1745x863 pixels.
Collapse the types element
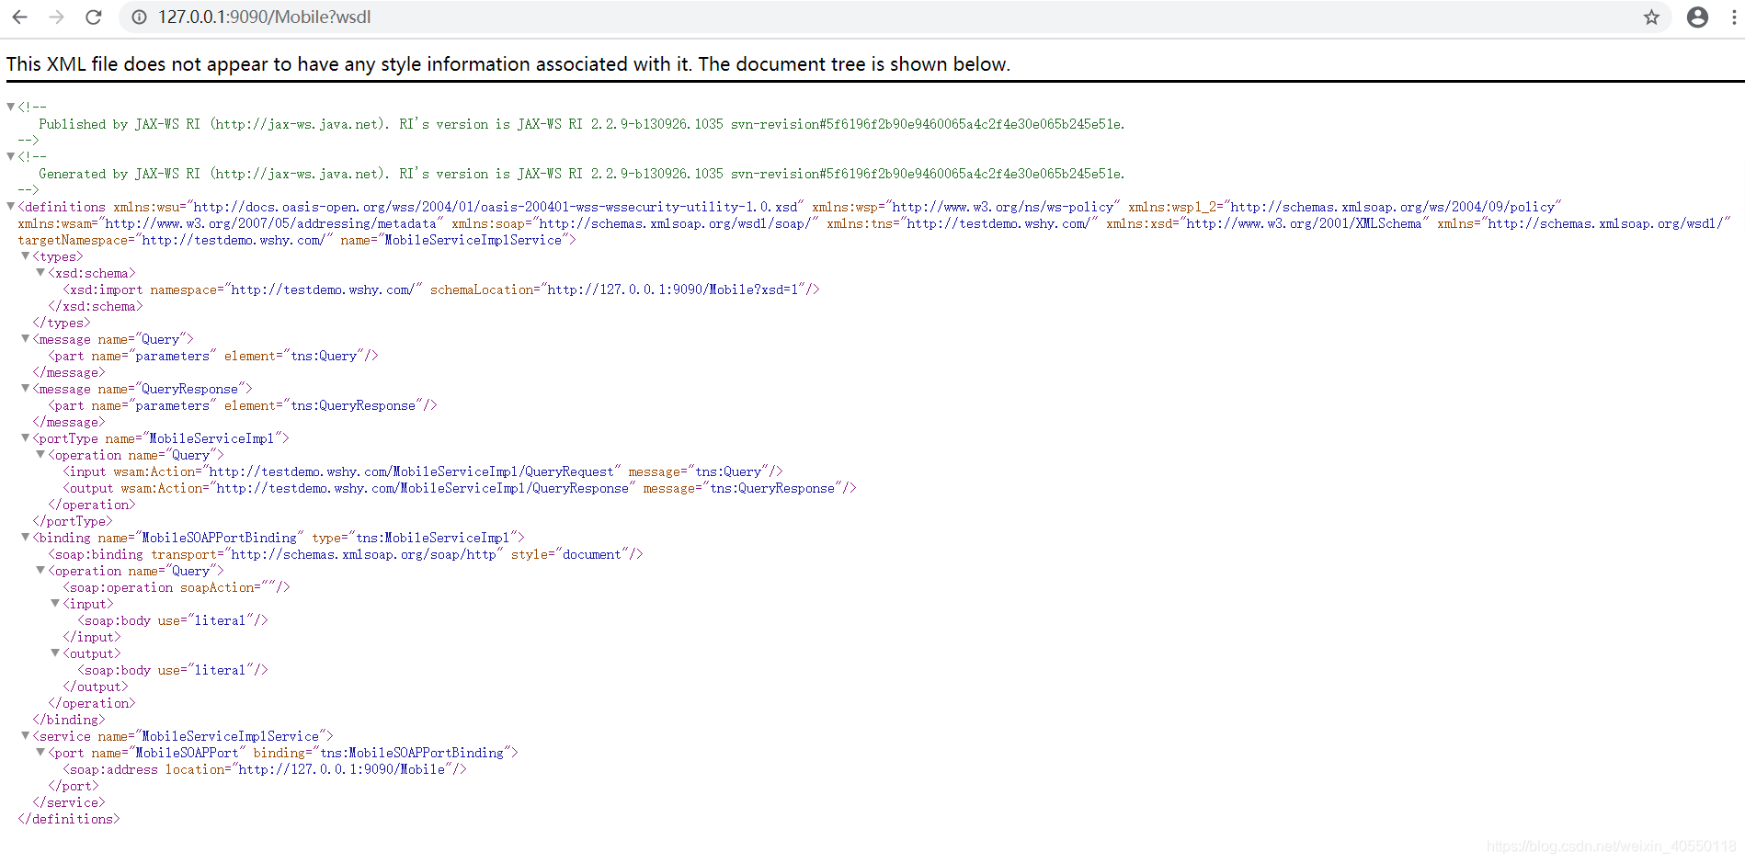26,255
